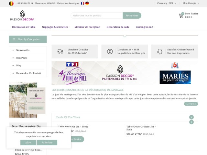Click Je Refuse to reject cookies

click(x=47, y=142)
